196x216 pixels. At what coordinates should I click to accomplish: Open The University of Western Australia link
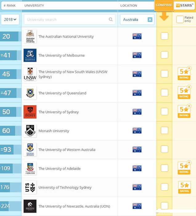click(67, 150)
